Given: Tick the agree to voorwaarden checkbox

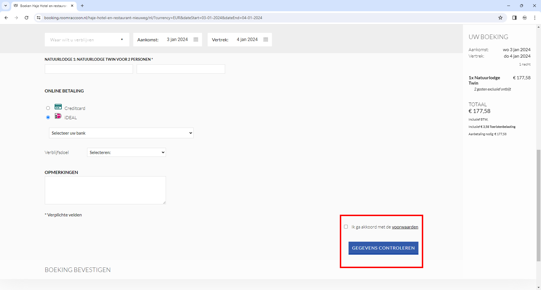Looking at the screenshot, I should (346, 227).
